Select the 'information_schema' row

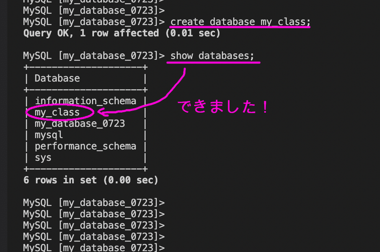point(85,101)
